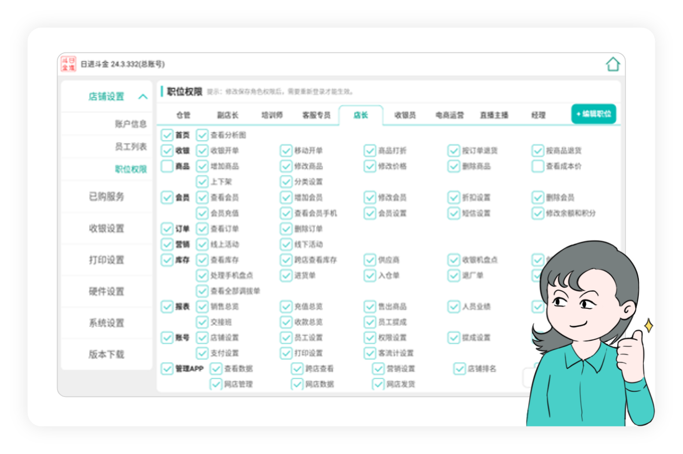683x454 pixels.
Task: Open 已购服务 menu entry
Action: click(x=106, y=197)
